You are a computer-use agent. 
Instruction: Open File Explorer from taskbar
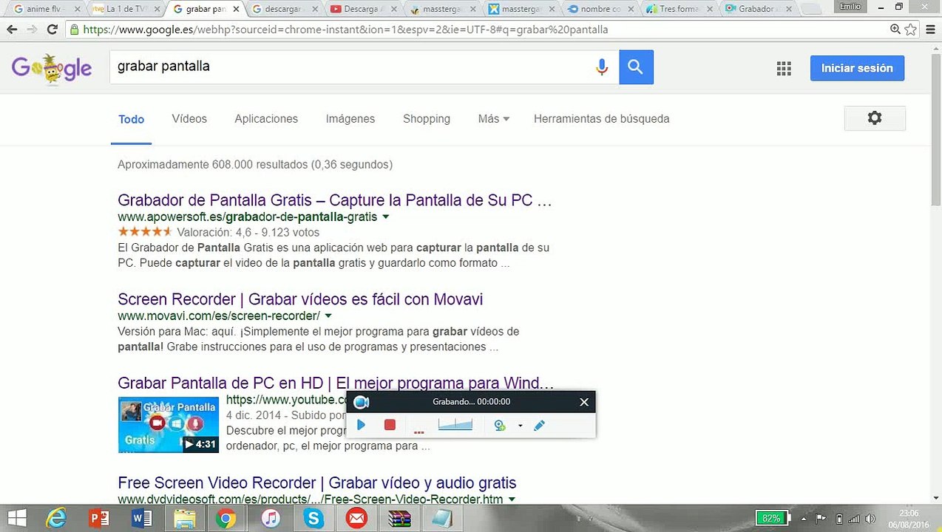coord(184,518)
